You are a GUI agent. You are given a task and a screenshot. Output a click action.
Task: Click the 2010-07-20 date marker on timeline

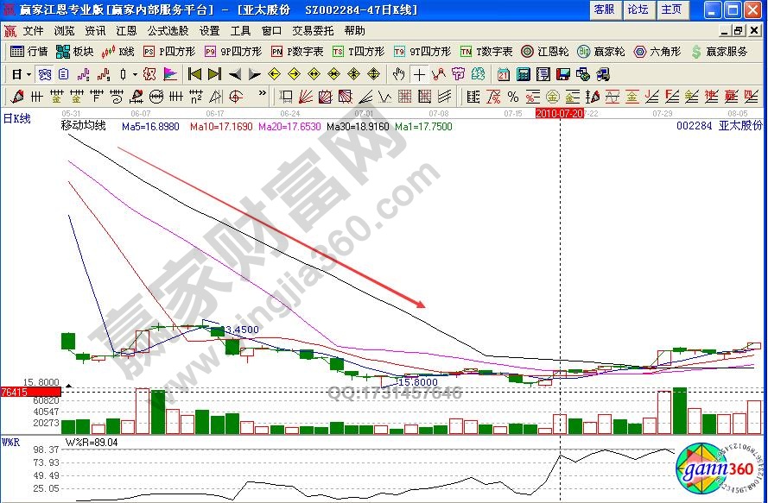(561, 113)
